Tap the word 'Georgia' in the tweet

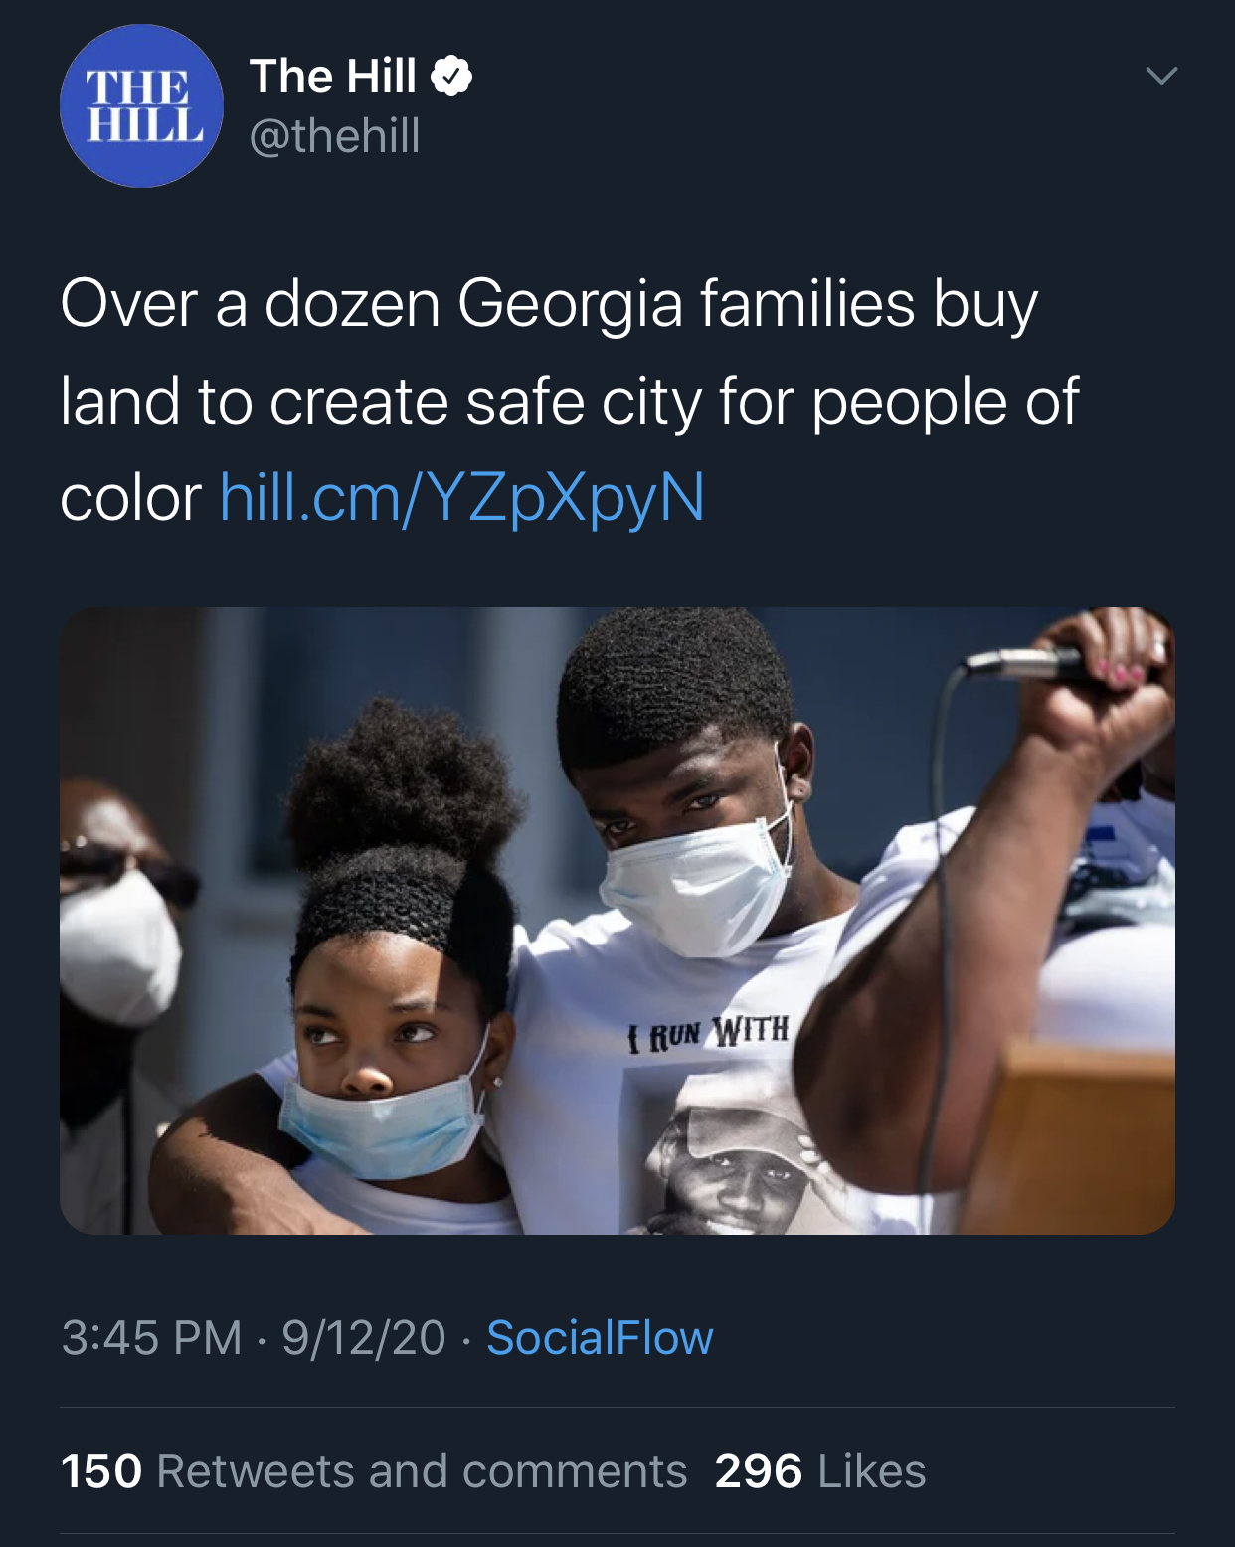tap(570, 305)
